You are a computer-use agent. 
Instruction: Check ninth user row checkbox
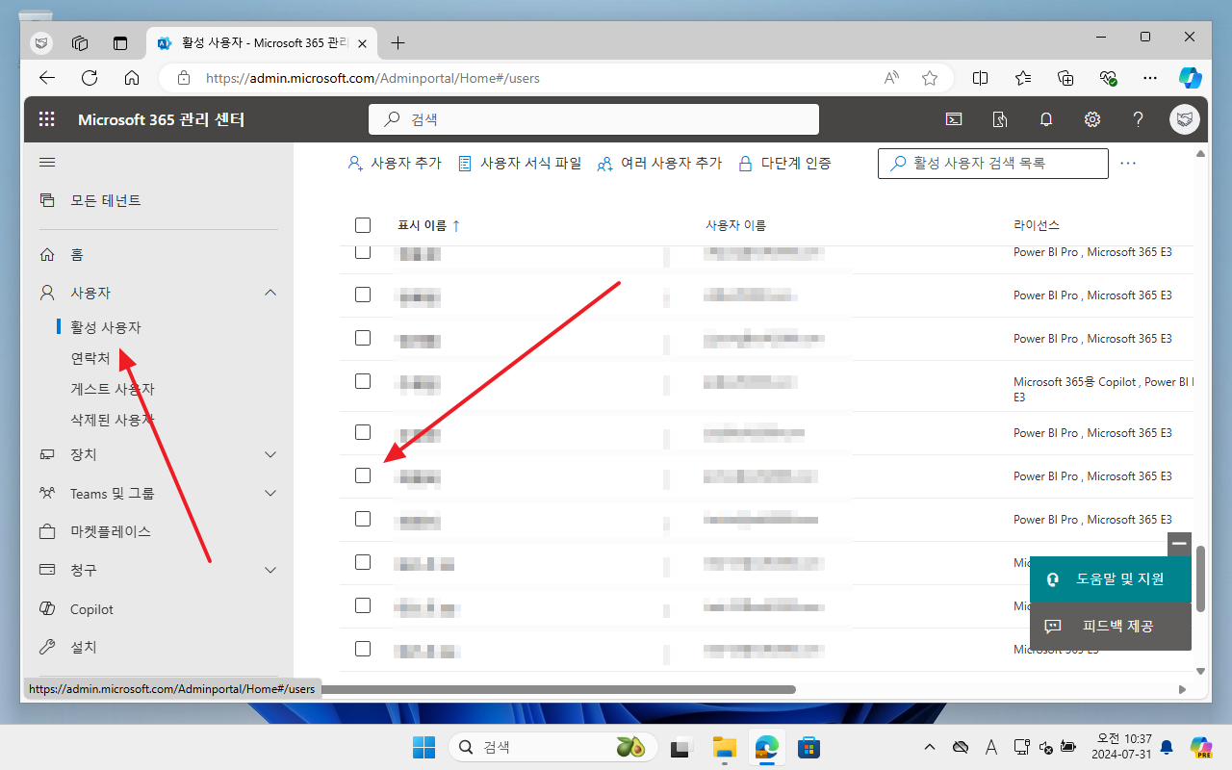tap(363, 605)
